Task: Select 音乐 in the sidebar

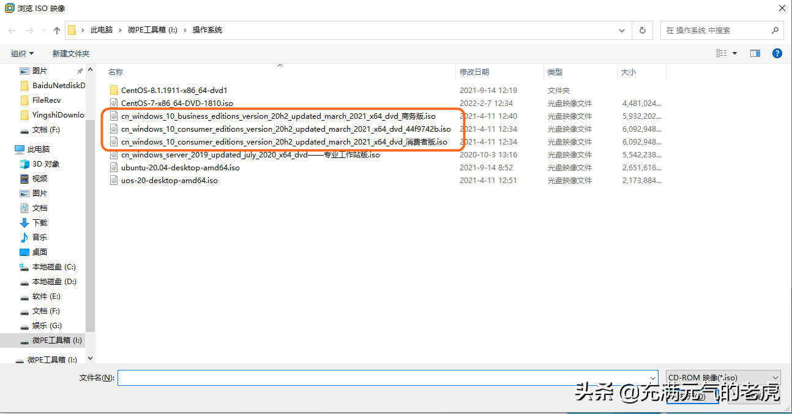Action: point(39,237)
